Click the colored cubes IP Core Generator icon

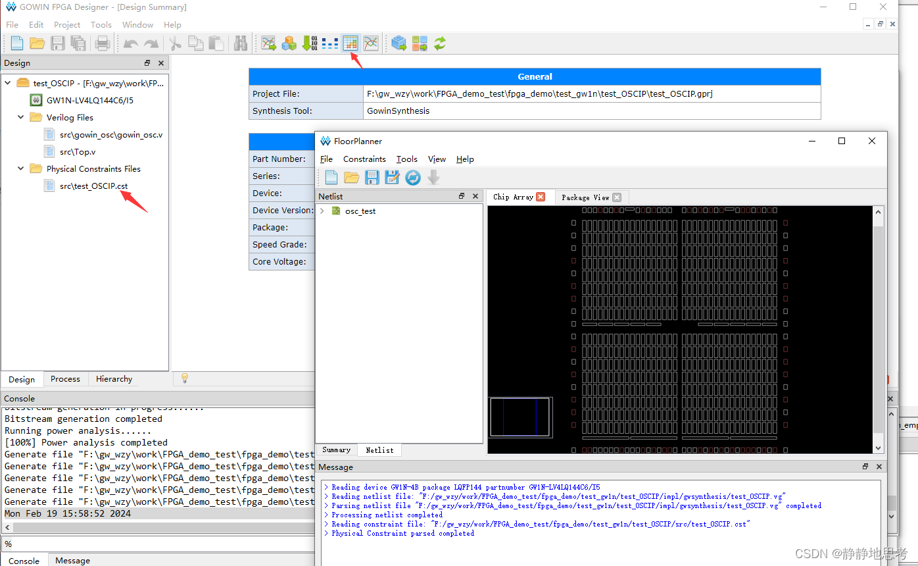289,43
